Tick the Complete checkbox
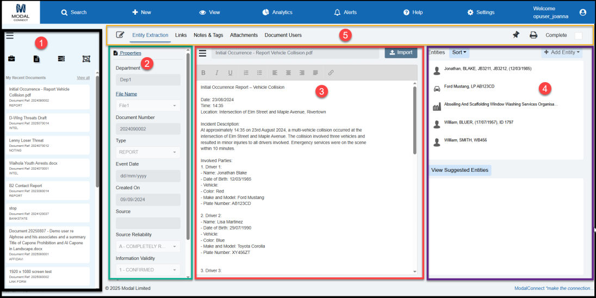Image resolution: width=596 pixels, height=298 pixels. coord(578,35)
